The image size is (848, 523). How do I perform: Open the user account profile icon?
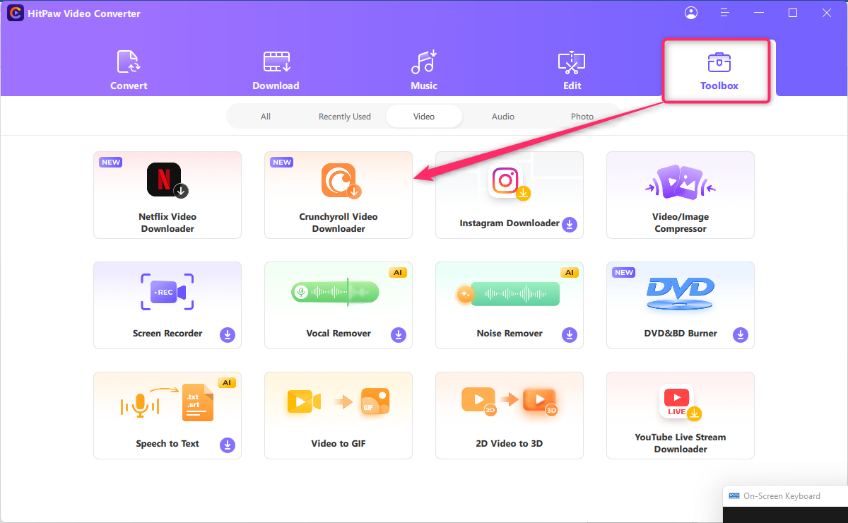point(691,13)
